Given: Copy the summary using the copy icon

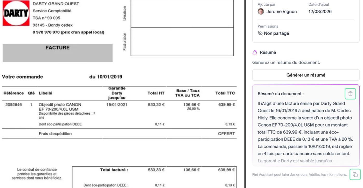Looking at the screenshot, I should (355, 175).
